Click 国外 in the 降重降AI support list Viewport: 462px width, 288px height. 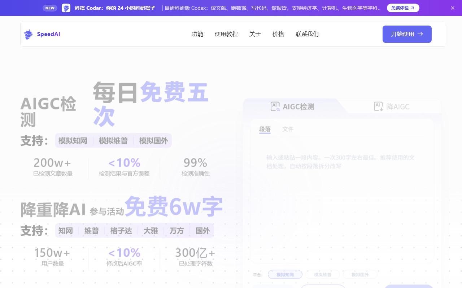[x=203, y=231]
